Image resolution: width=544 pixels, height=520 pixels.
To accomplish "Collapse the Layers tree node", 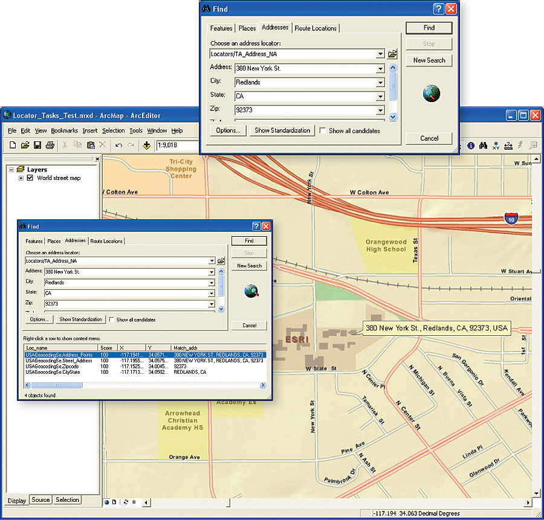I will pos(11,170).
